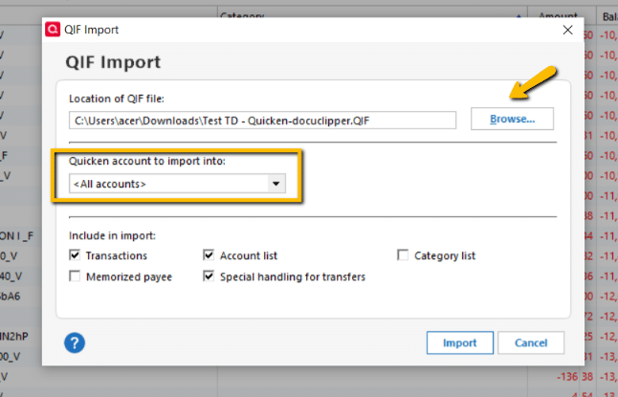Click the Browse... button

pos(512,119)
